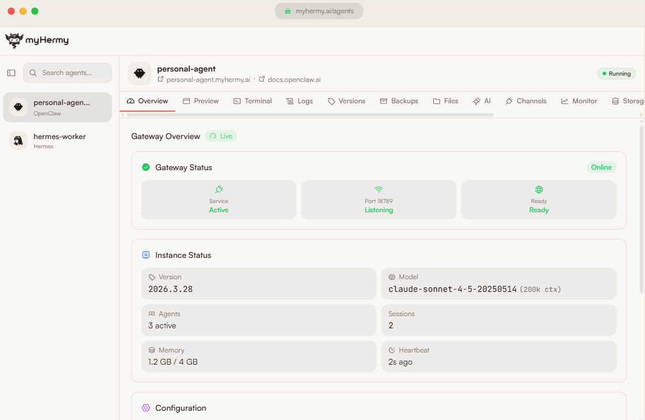
Task: Click the external link icon beside docs.openclaw.ai
Action: 261,79
